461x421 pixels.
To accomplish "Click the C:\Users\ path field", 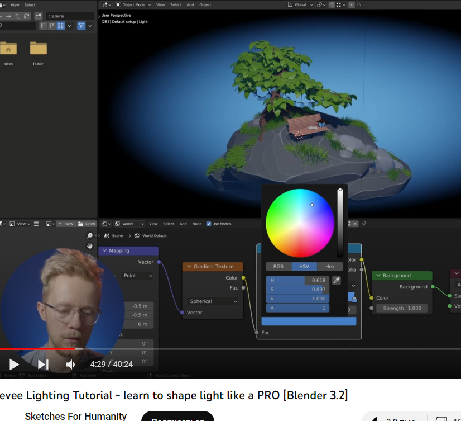I will 70,16.
